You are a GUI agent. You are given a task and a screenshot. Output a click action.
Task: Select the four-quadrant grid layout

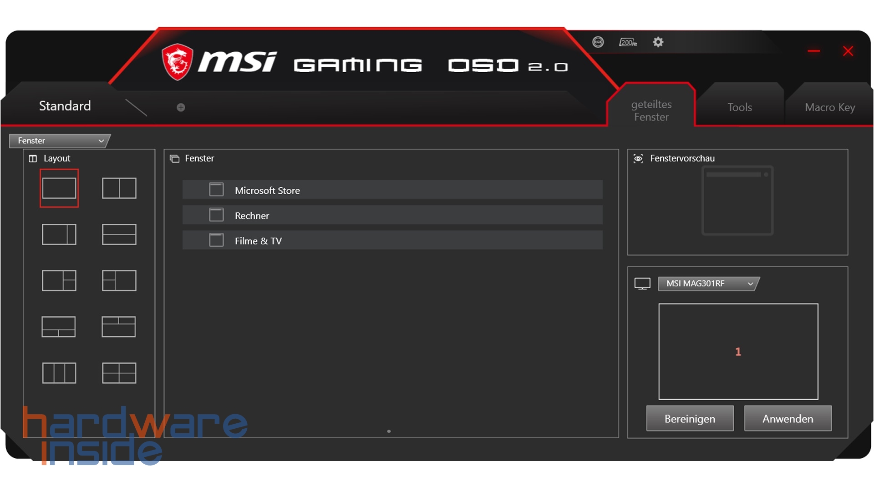pyautogui.click(x=119, y=373)
